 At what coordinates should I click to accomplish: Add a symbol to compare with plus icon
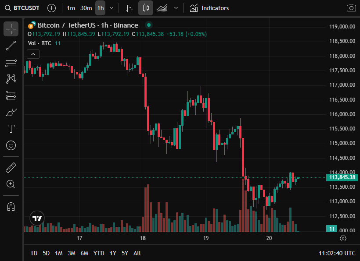coord(51,8)
